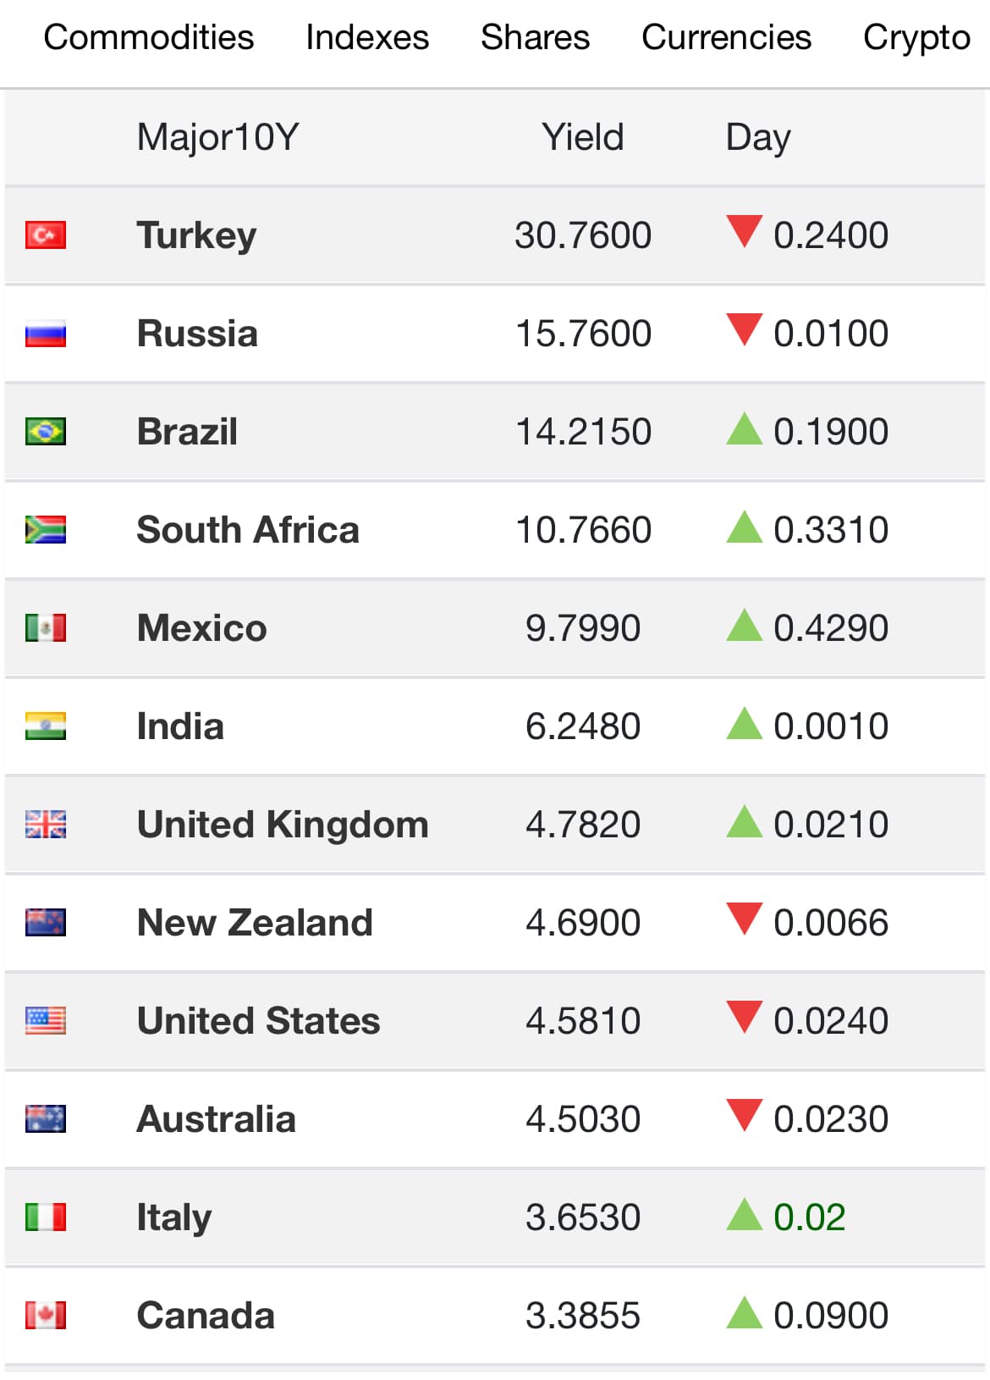The width and height of the screenshot is (990, 1380).
Task: Click the Brazil flag icon
Action: pyautogui.click(x=46, y=431)
